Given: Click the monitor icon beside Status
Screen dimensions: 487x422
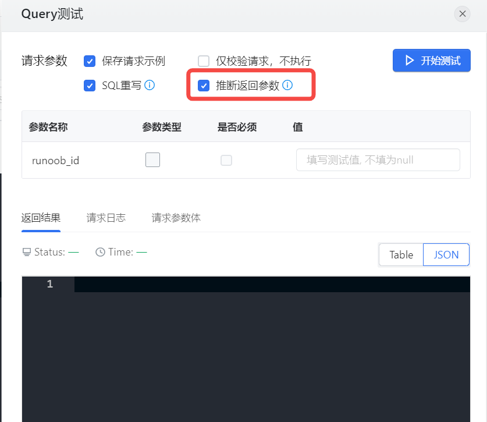Looking at the screenshot, I should 27,252.
